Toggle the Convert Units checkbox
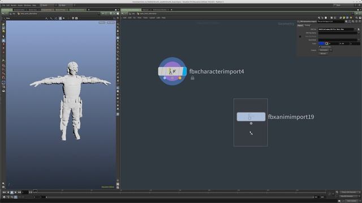The width and height of the screenshot is (362, 203). [x=320, y=47]
